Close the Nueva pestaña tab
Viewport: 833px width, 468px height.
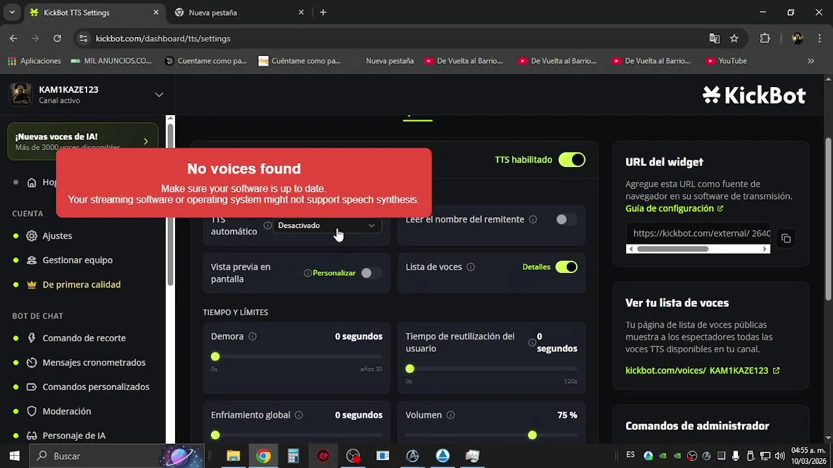click(x=301, y=12)
